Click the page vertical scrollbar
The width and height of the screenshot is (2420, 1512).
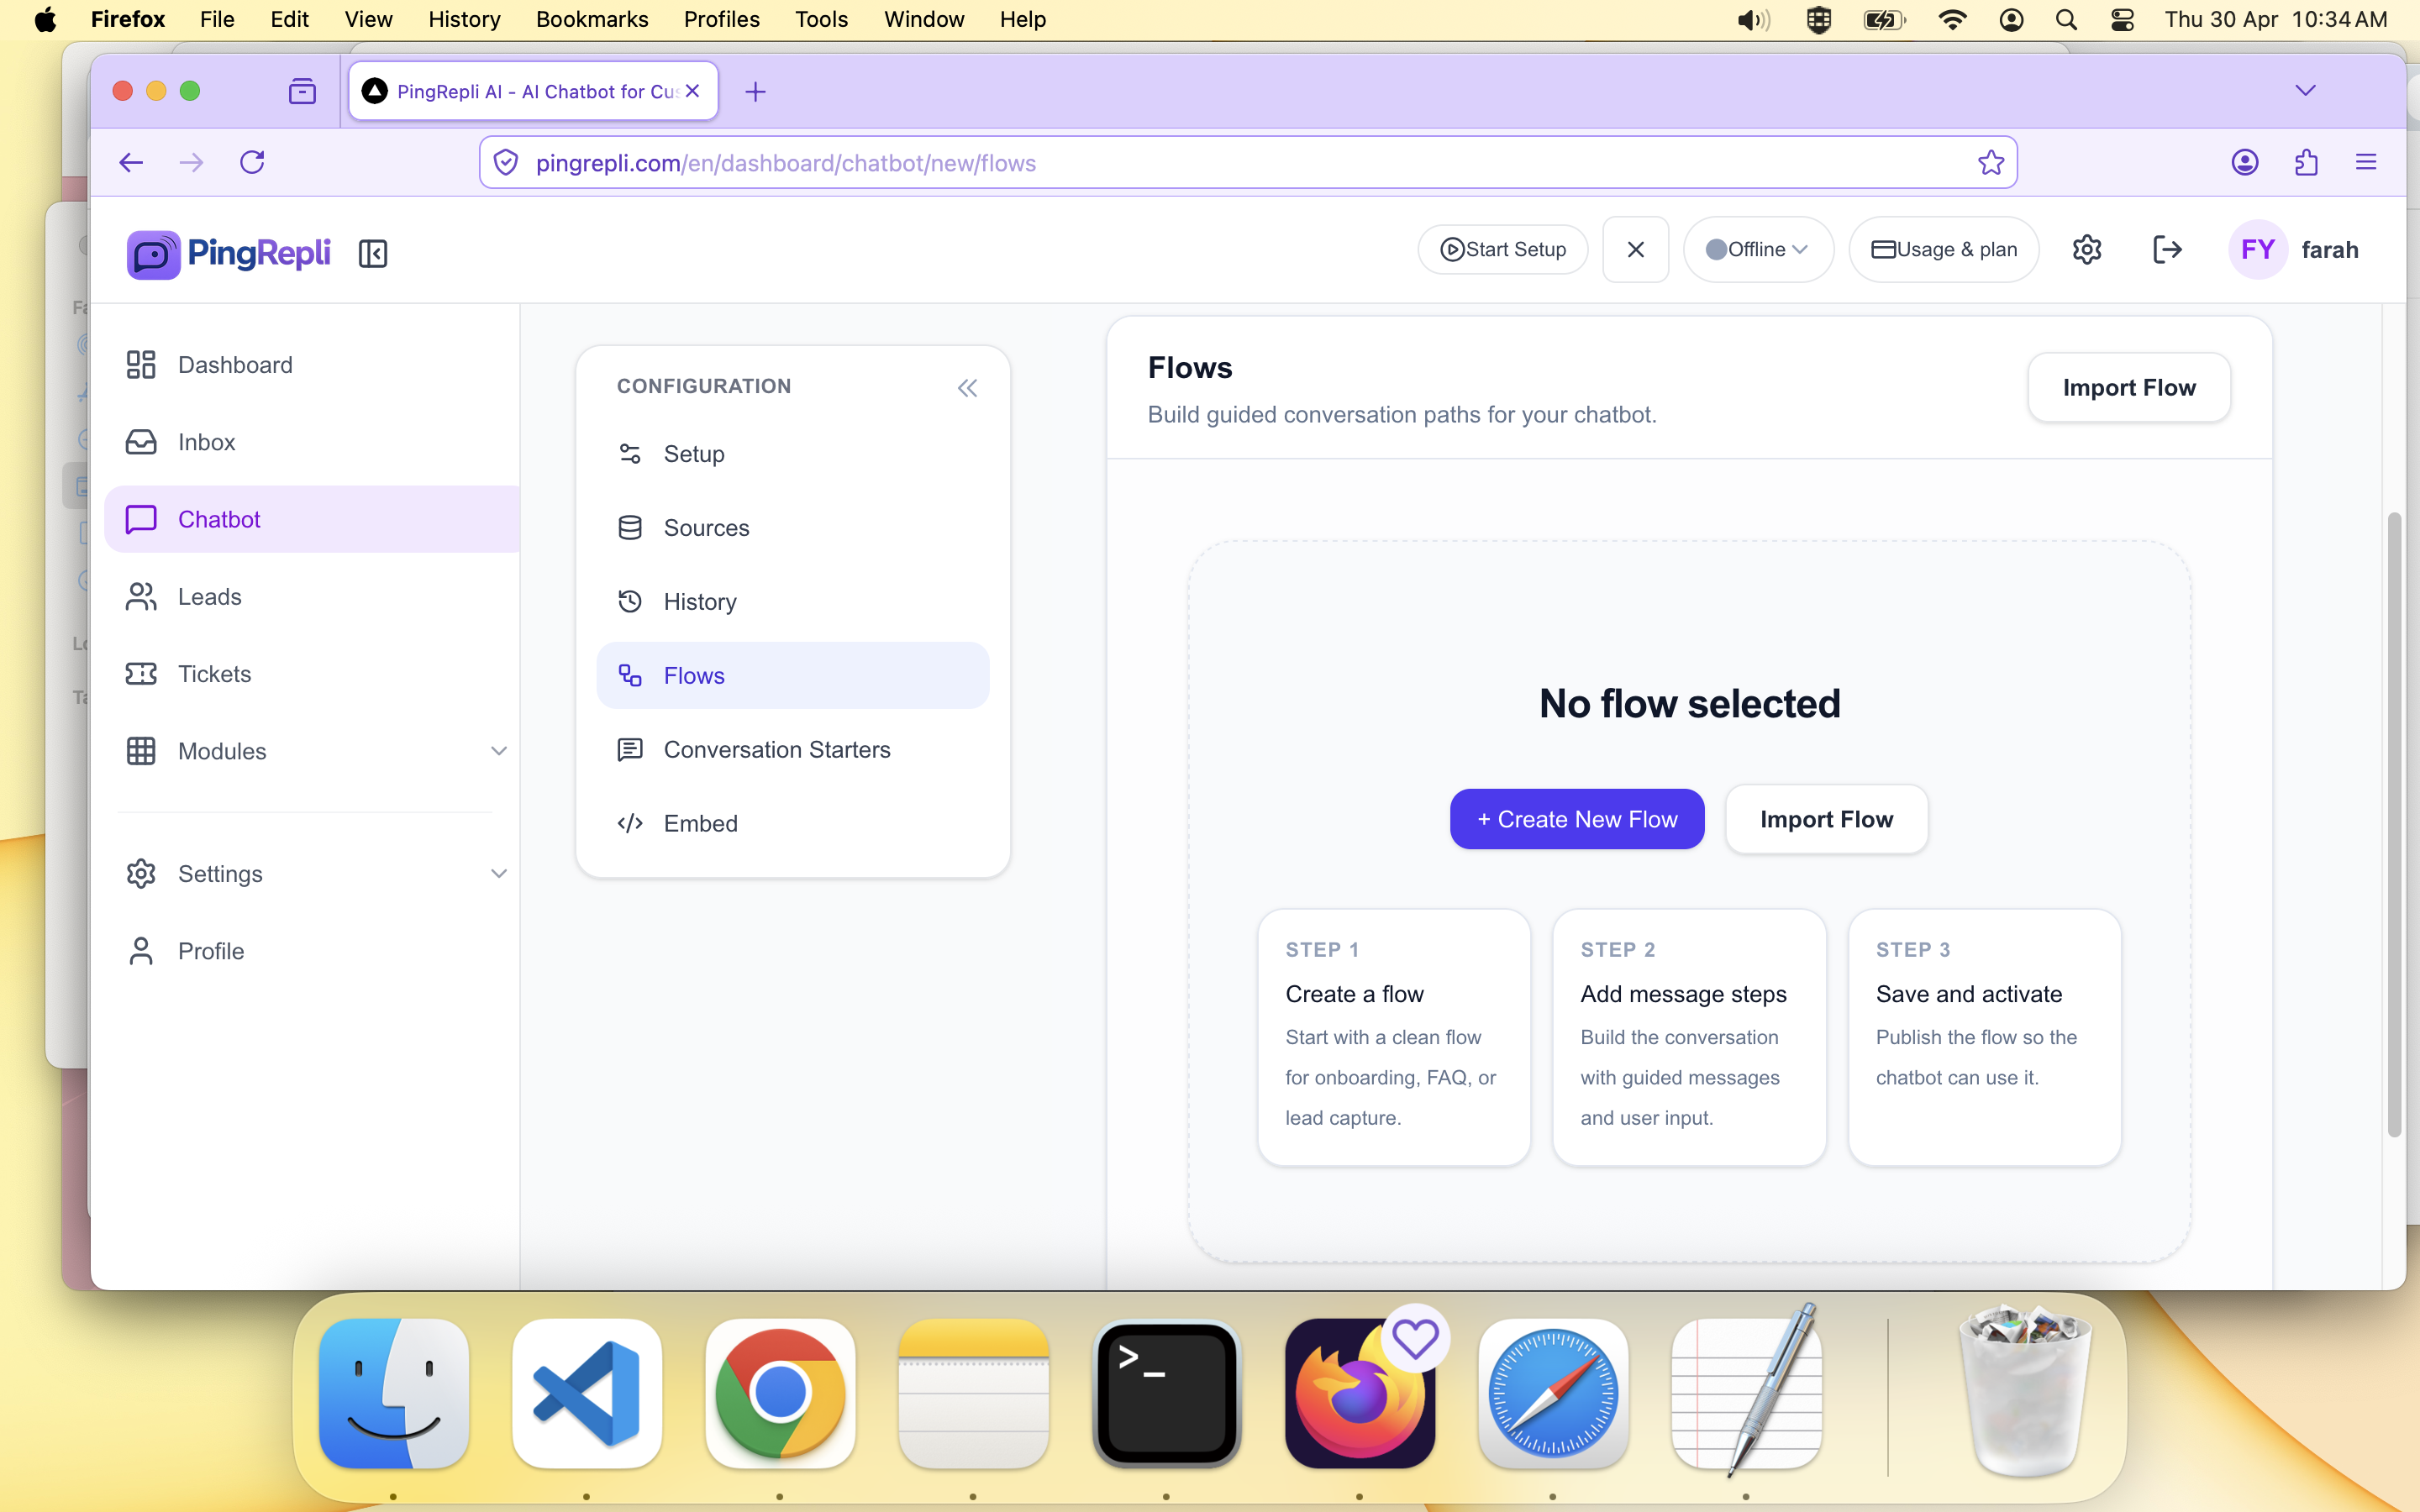click(x=2394, y=824)
